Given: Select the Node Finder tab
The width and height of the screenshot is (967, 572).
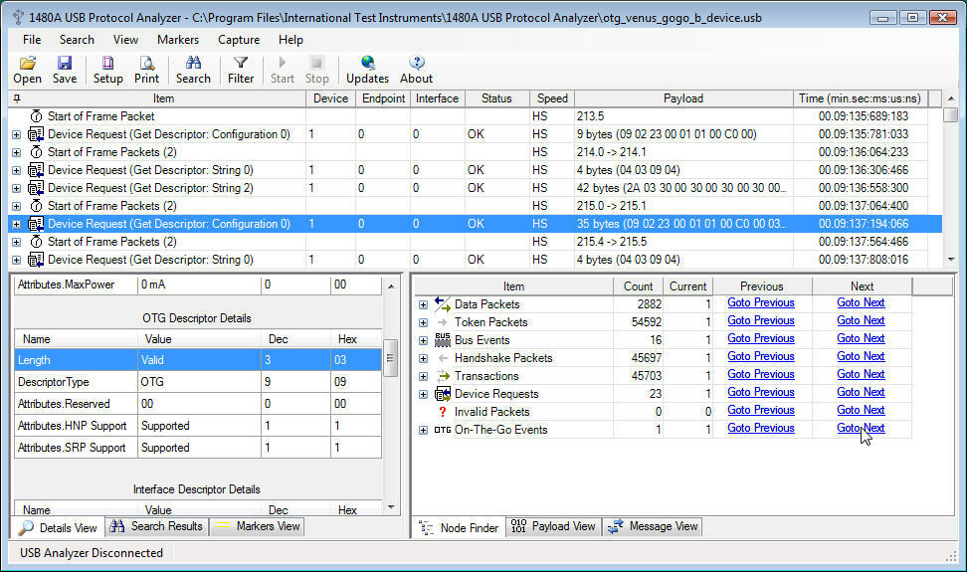Looking at the screenshot, I should 459,527.
